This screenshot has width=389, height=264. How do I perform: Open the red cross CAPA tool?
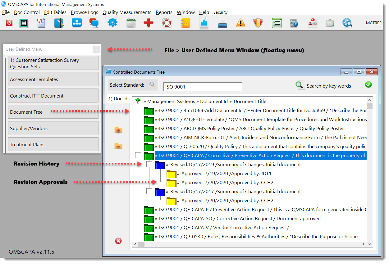149,22
